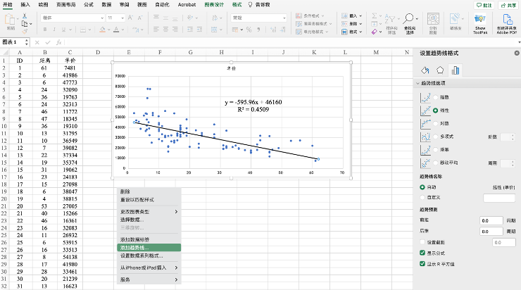Screen dimensions: 521x290
Task: Toggle the 显示 R 平方值 checkbox
Action: (x=422, y=263)
